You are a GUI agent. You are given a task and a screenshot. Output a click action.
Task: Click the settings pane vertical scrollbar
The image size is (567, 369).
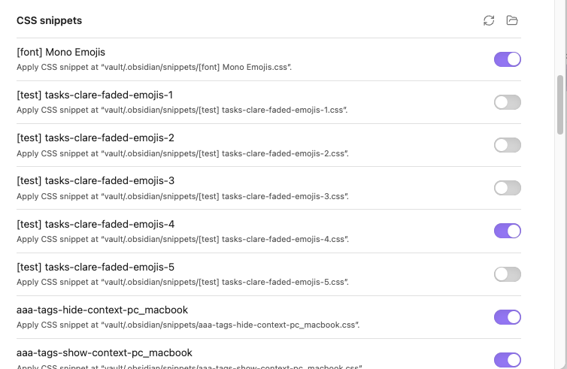click(560, 104)
